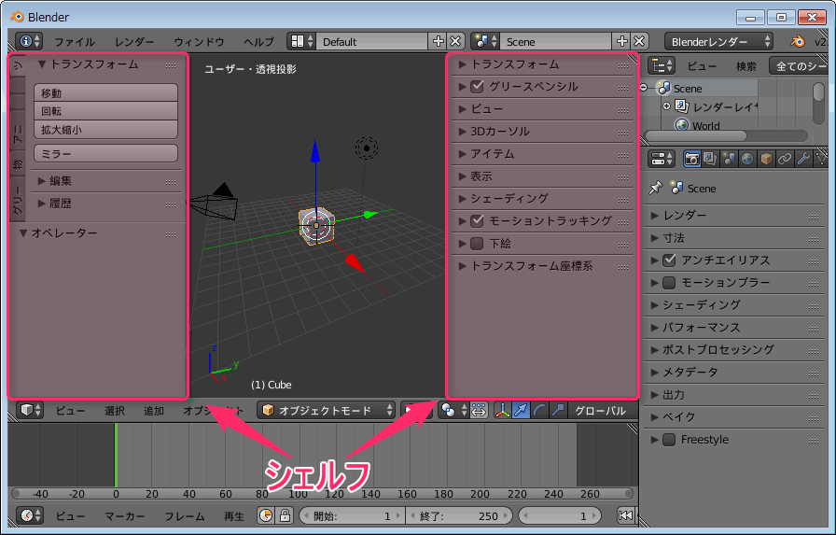Toggle the アンチエイリアス checkbox
This screenshot has width=836, height=535.
669,260
